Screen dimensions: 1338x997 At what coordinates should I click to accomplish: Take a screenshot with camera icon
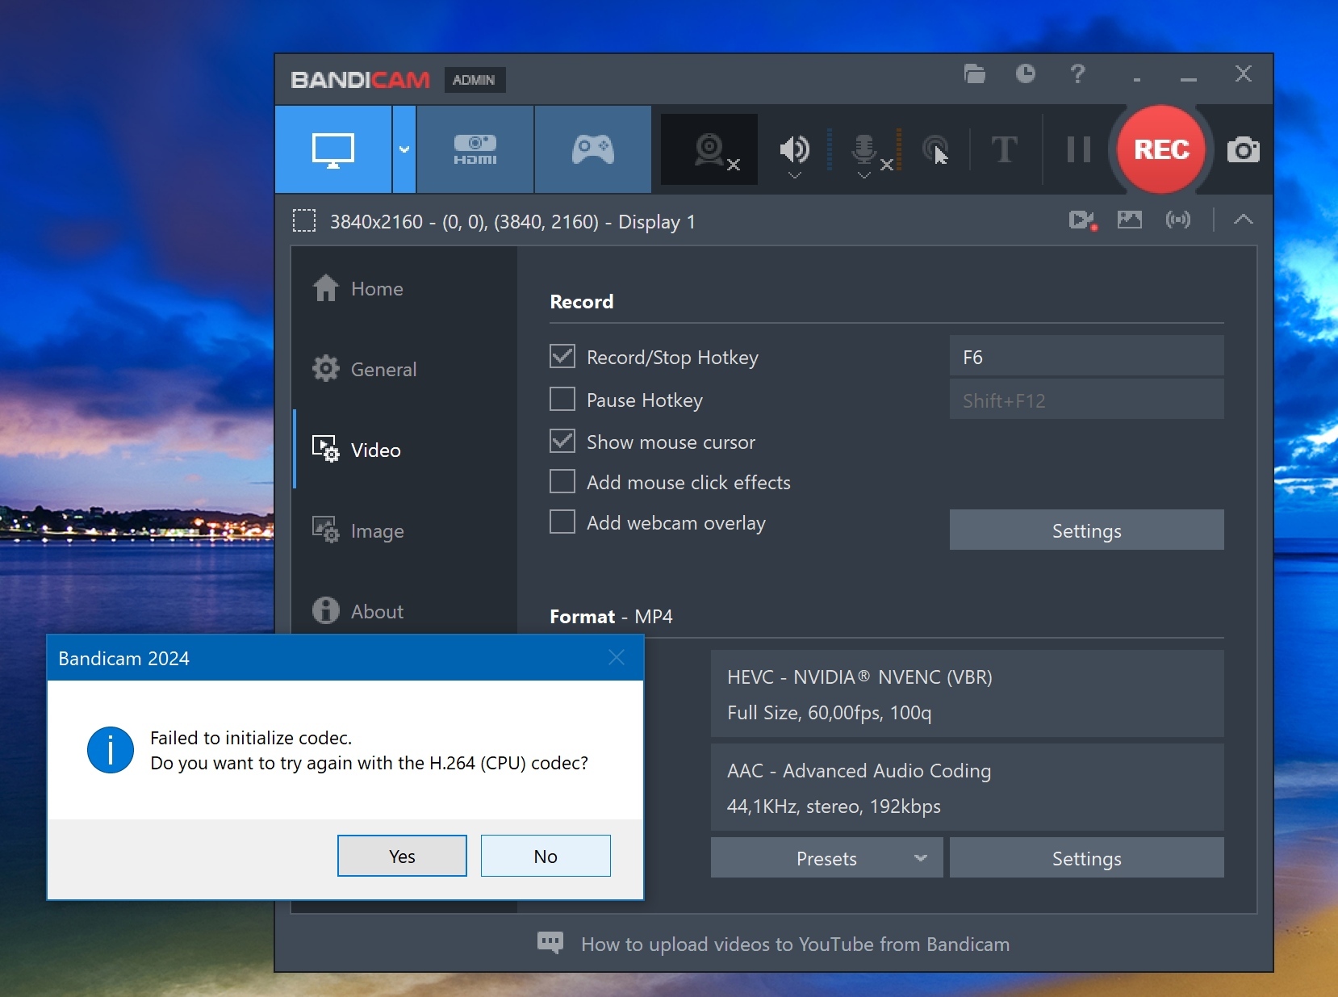pyautogui.click(x=1243, y=150)
